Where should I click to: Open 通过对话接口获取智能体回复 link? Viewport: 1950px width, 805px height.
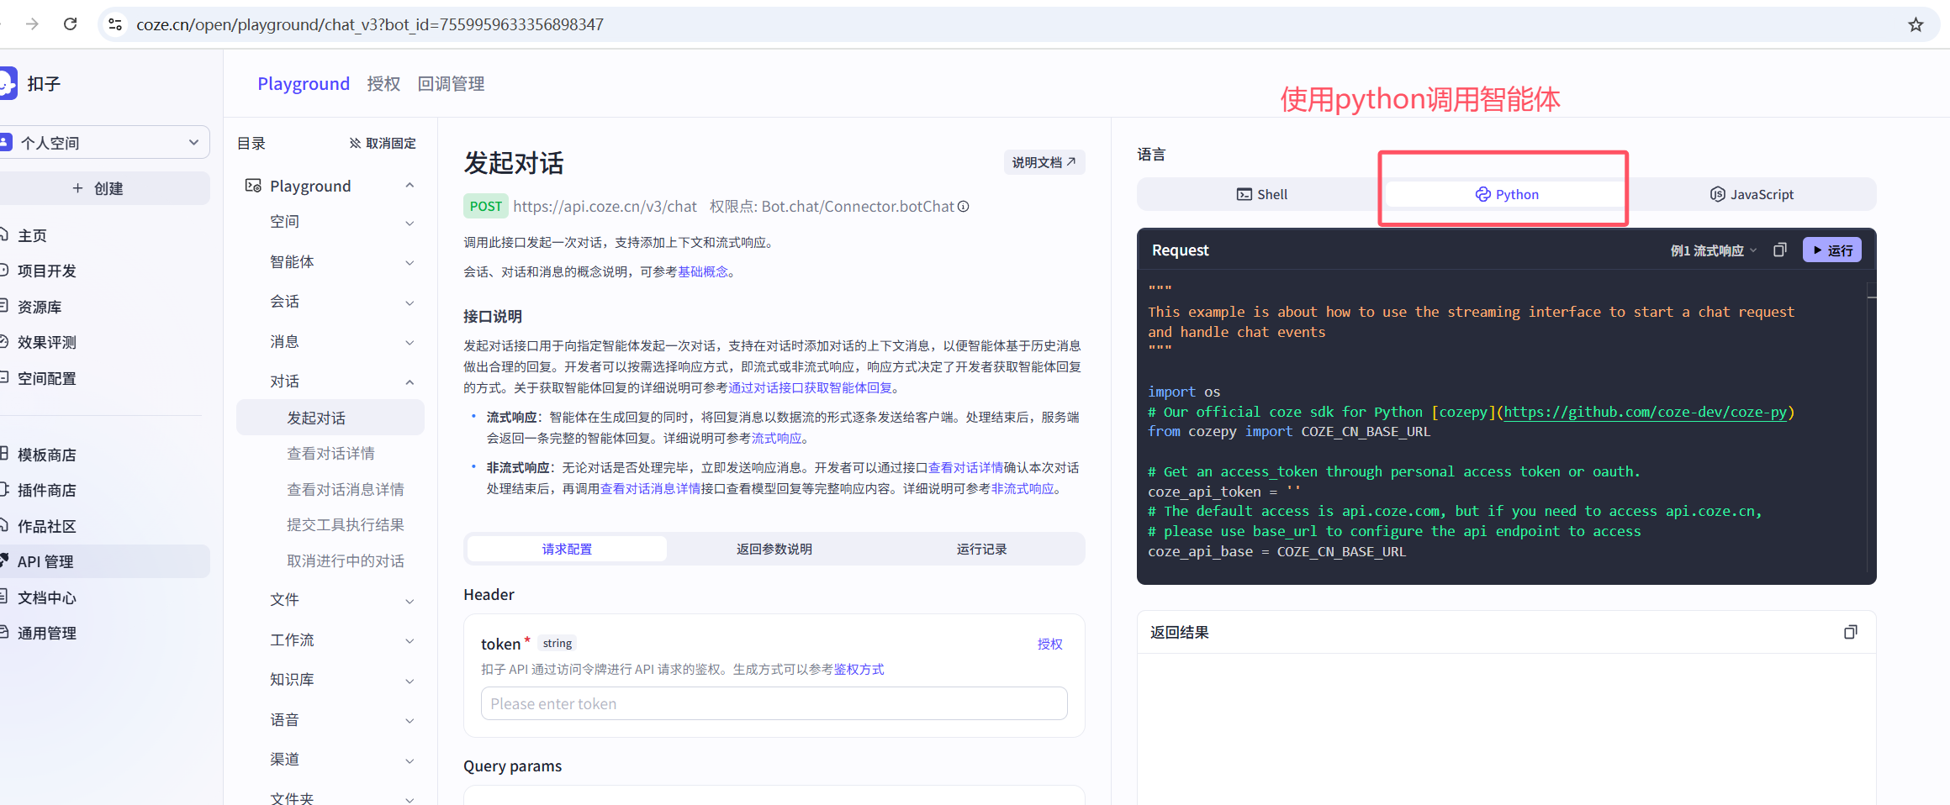(x=810, y=388)
